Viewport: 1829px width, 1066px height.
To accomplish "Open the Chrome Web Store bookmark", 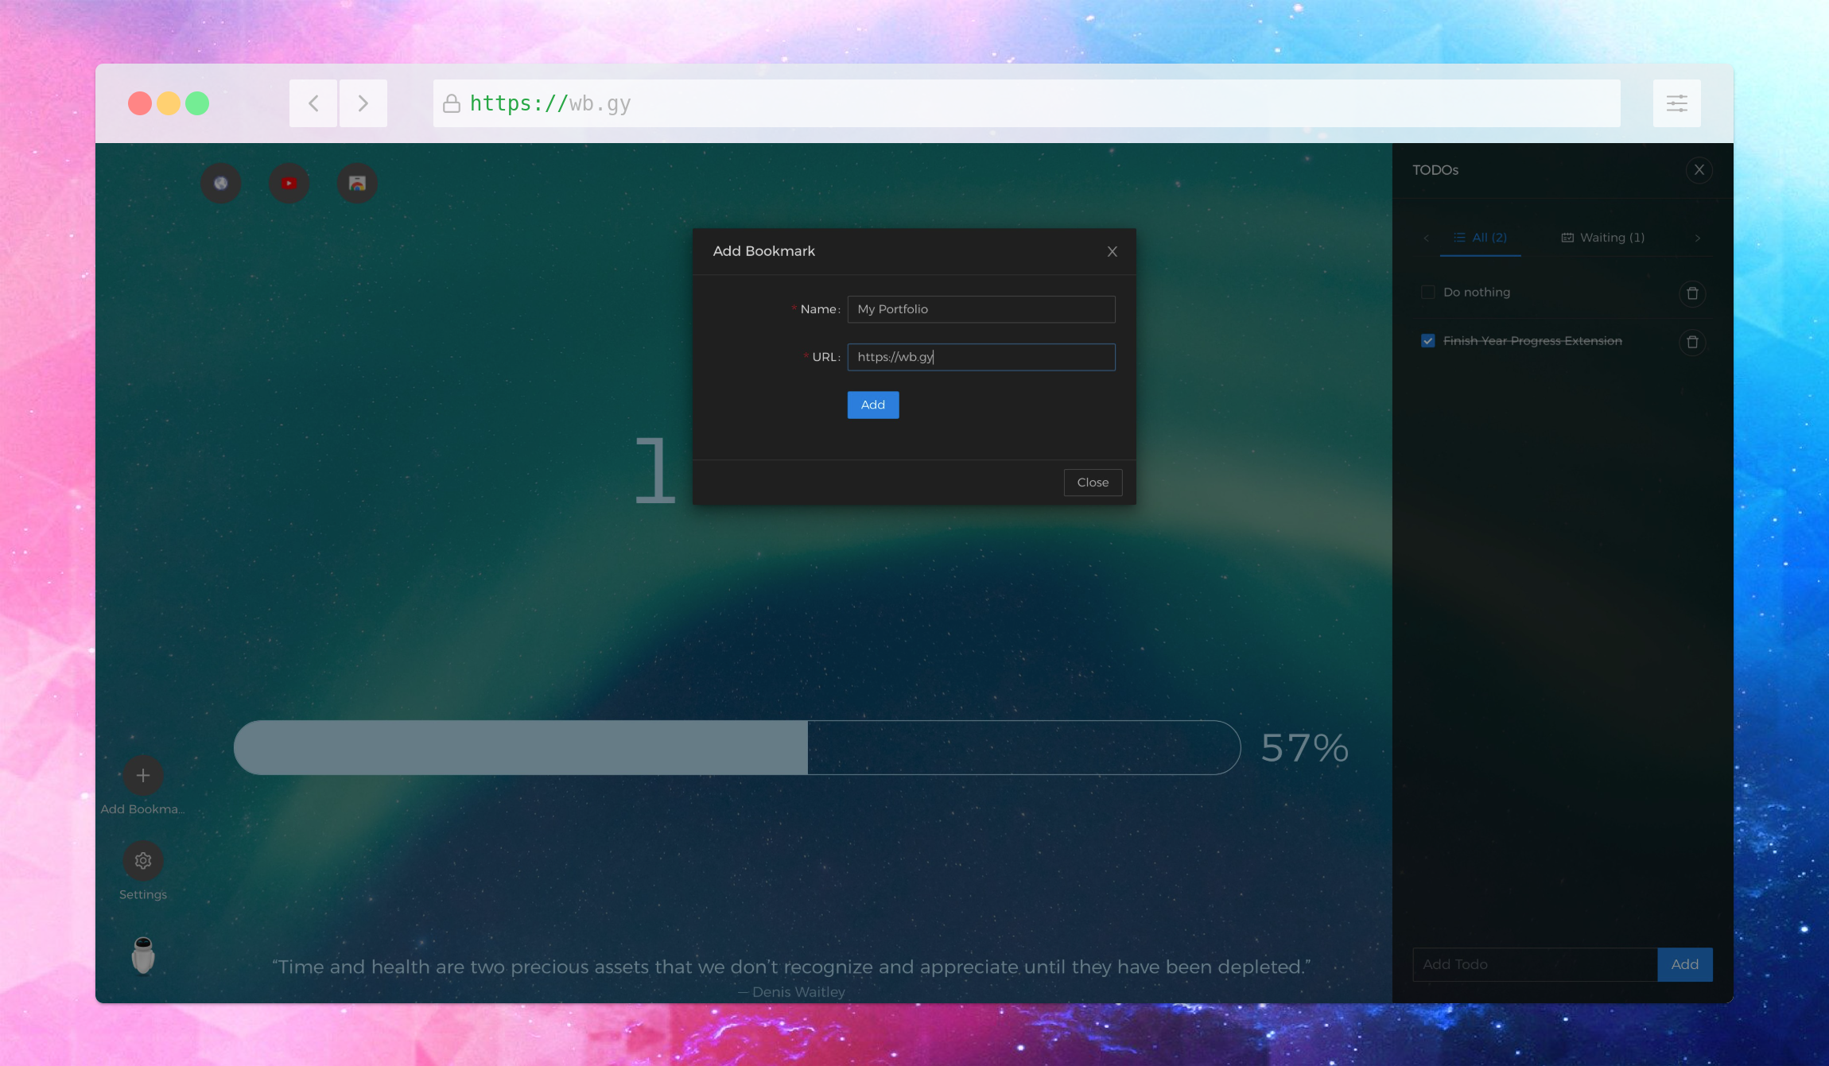I will [356, 183].
